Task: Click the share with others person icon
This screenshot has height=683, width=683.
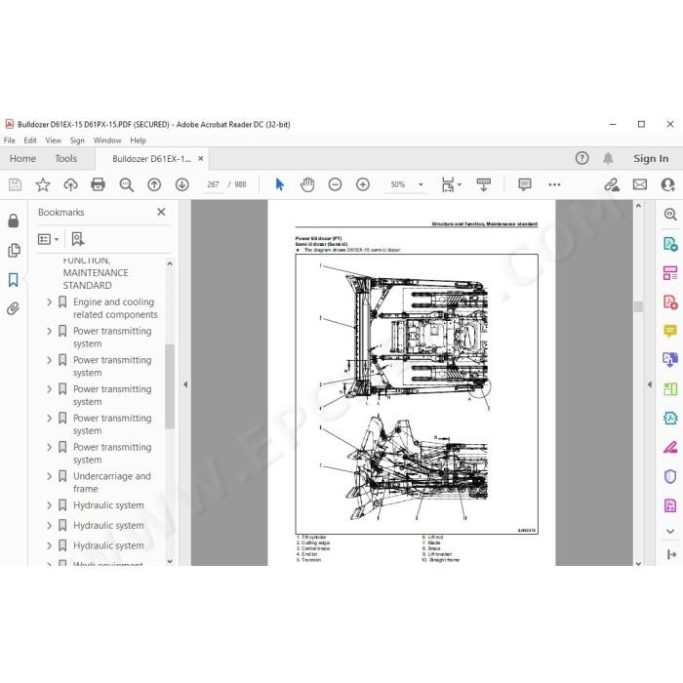Action: [x=667, y=184]
